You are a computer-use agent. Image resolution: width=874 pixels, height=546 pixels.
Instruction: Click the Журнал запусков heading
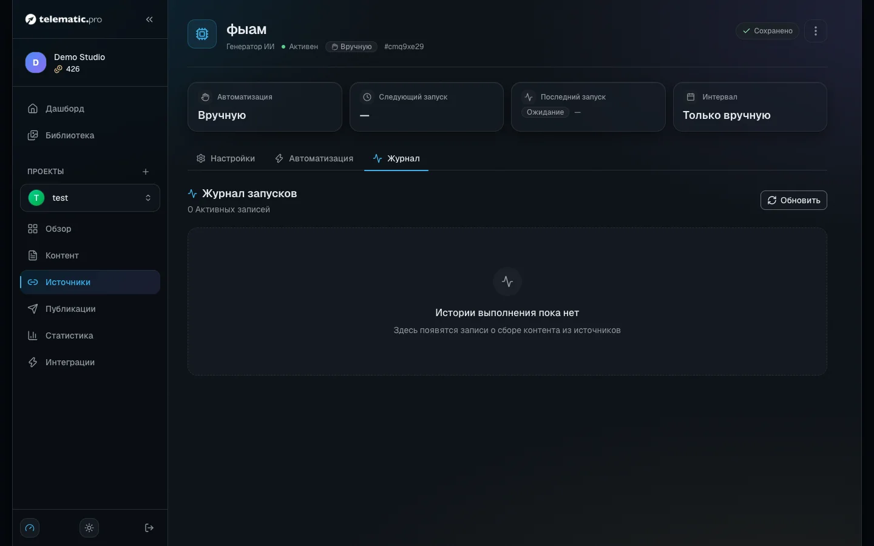click(x=249, y=194)
